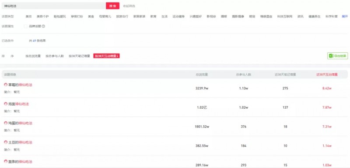Click the red 搜索 button
Screen dimensions: 350x168
tap(113, 6)
